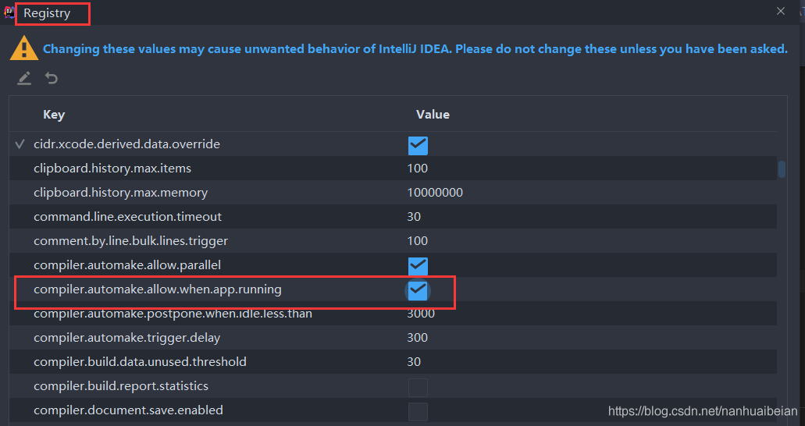Image resolution: width=805 pixels, height=426 pixels.
Task: Edit compiler.automake.trigger.delay value 300
Action: coord(417,339)
